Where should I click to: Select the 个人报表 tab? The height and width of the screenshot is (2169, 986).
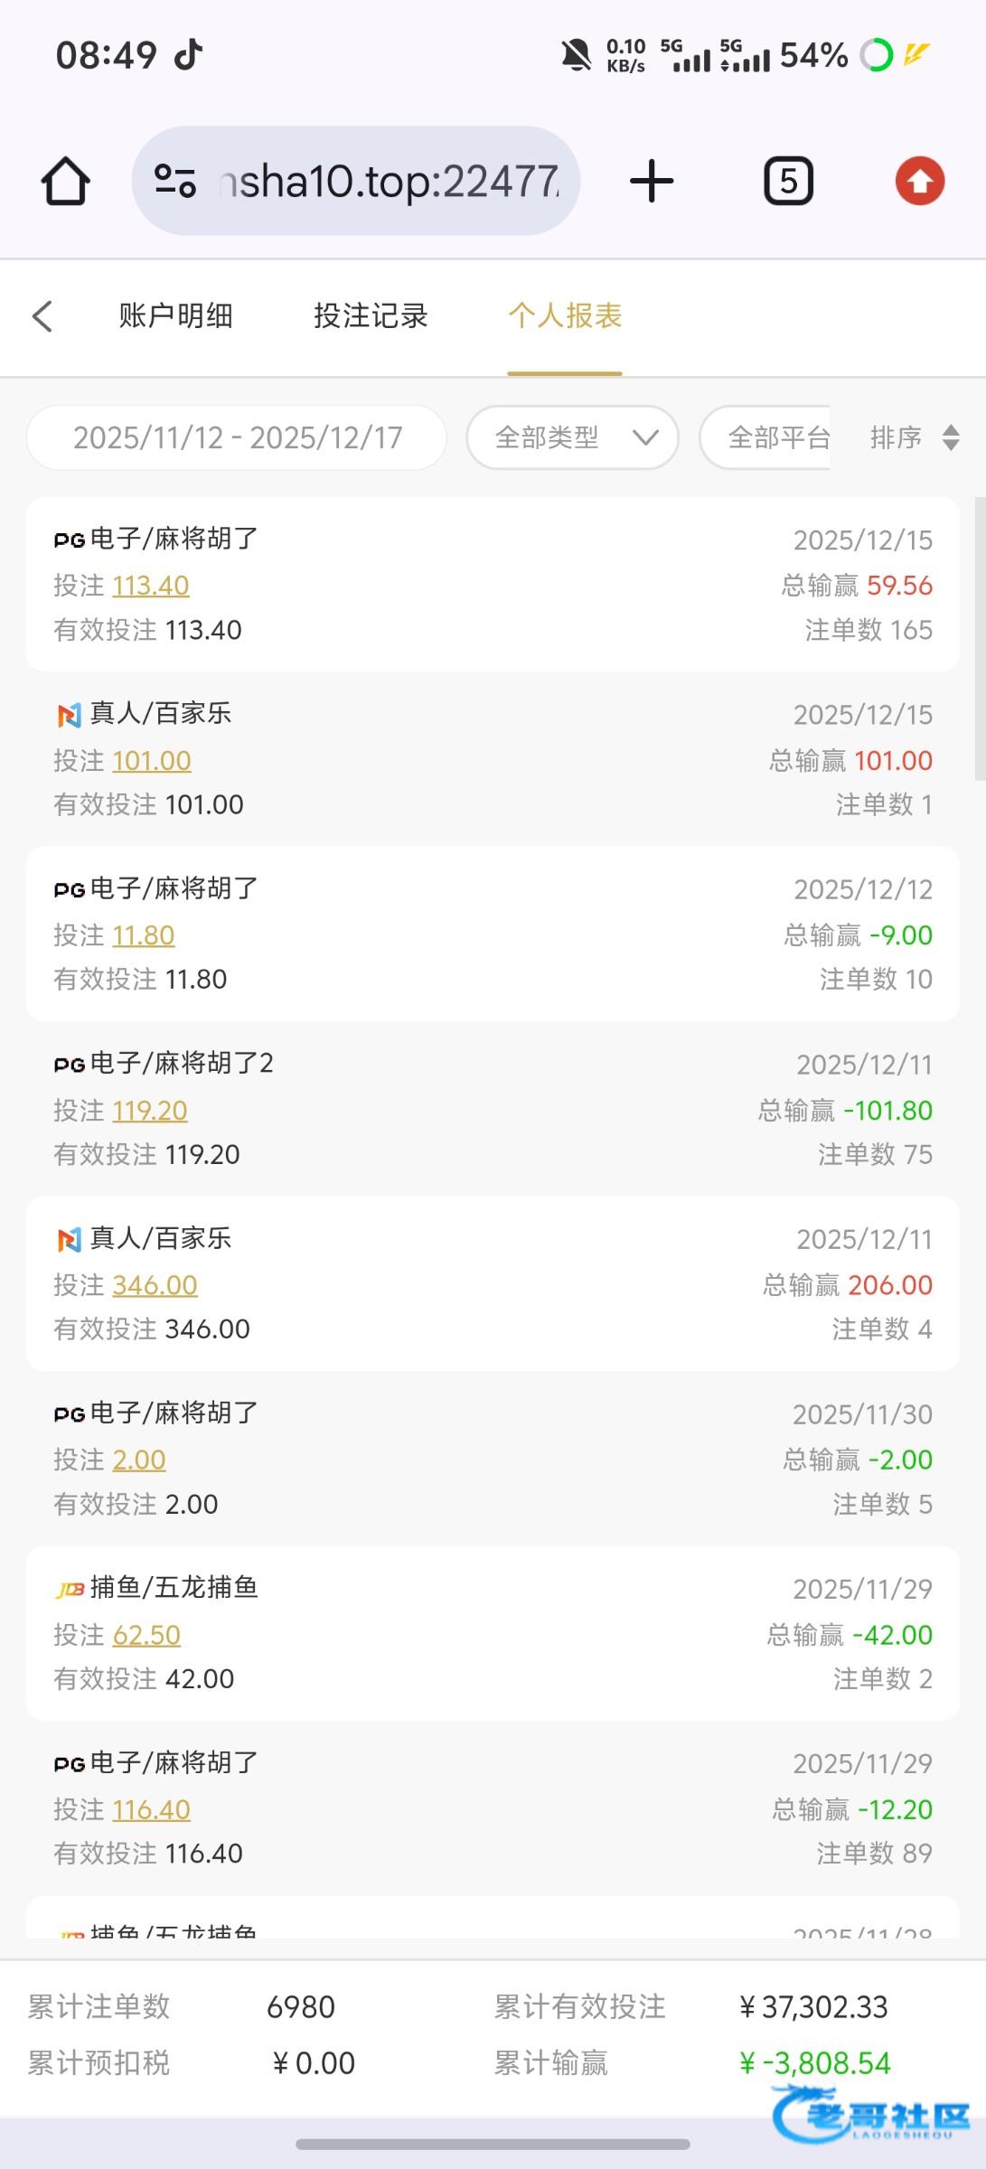tap(565, 316)
